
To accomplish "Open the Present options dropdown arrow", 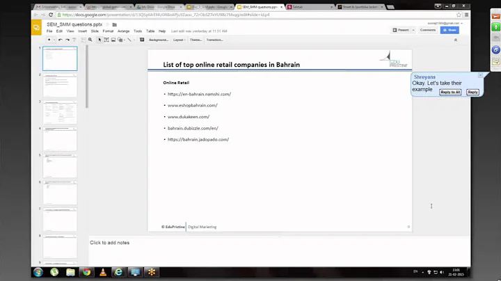I will pyautogui.click(x=413, y=30).
